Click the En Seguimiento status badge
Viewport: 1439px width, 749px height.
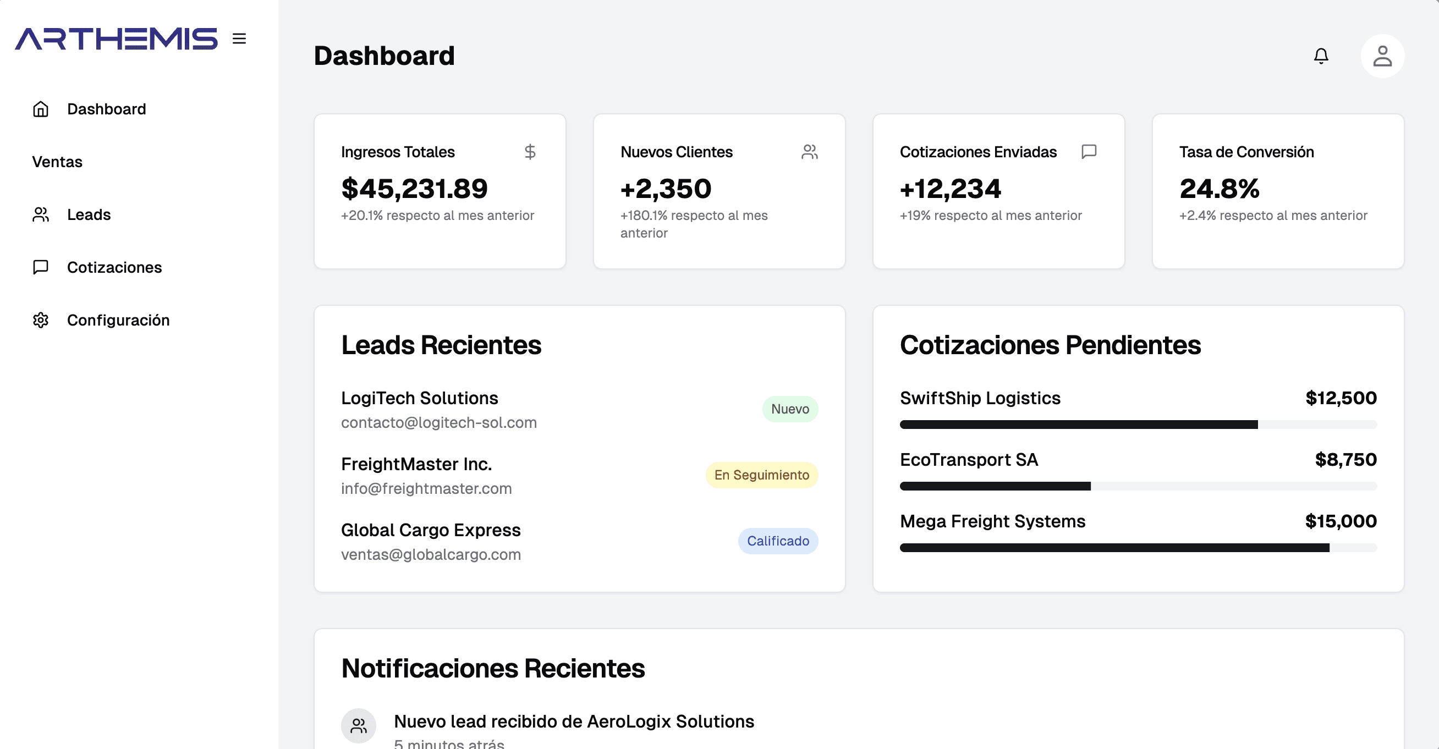[x=761, y=475]
